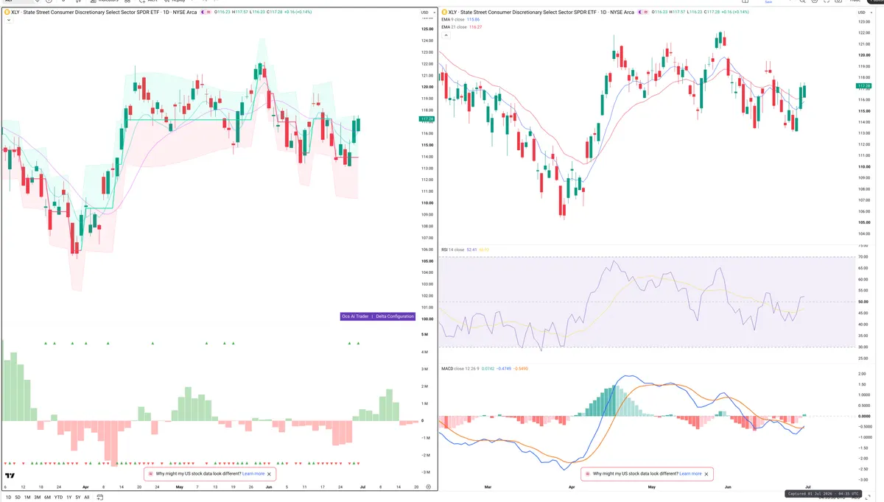Open Delta Configuration
Screen dimensions: 884x502
395,317
